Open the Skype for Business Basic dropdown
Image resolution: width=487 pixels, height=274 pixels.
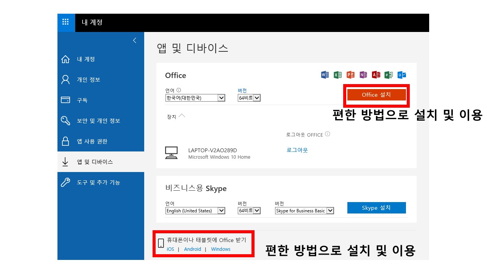coord(304,210)
